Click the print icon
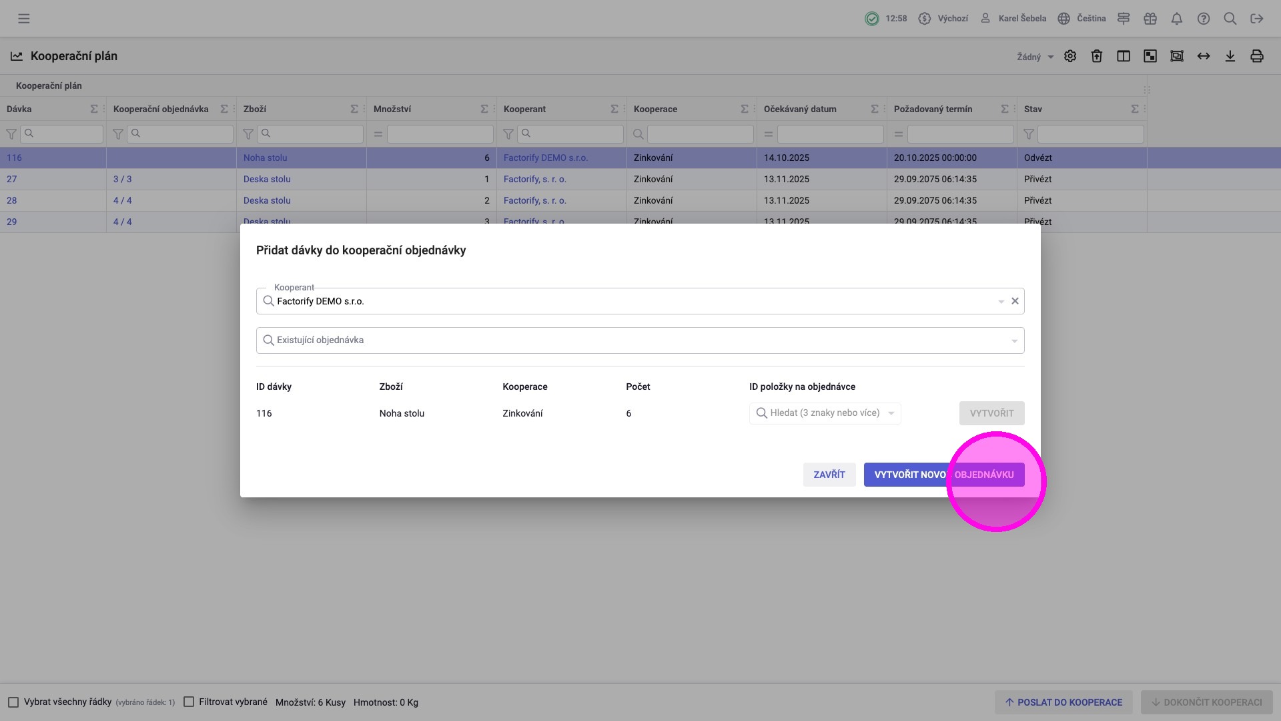Image resolution: width=1281 pixels, height=721 pixels. (1257, 56)
